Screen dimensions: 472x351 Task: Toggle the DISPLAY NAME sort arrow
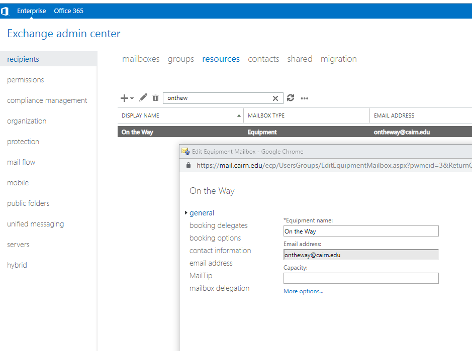tap(239, 115)
